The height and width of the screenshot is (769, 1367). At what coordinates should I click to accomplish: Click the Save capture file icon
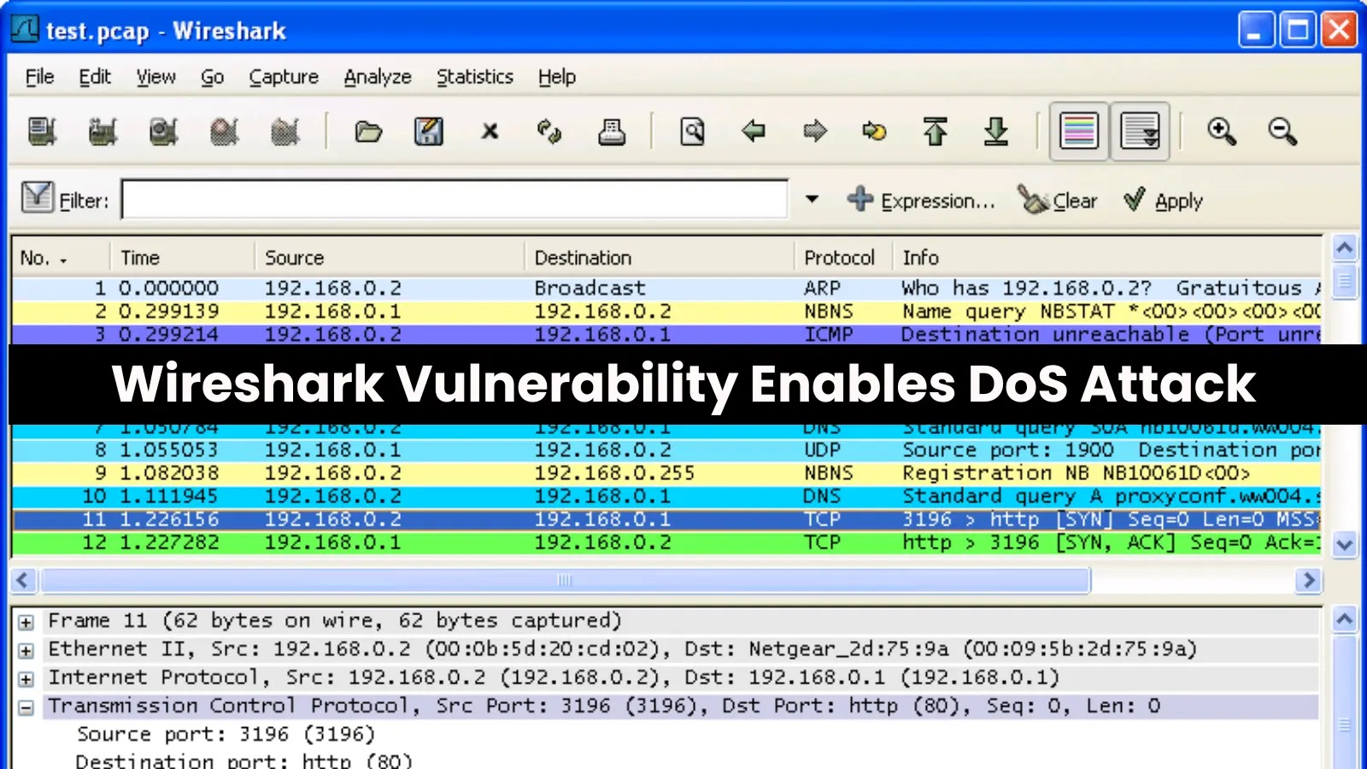point(429,132)
